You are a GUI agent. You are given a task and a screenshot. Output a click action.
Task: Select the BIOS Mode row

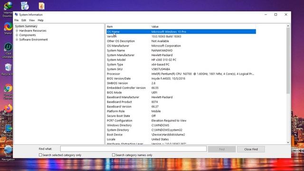pos(181,93)
